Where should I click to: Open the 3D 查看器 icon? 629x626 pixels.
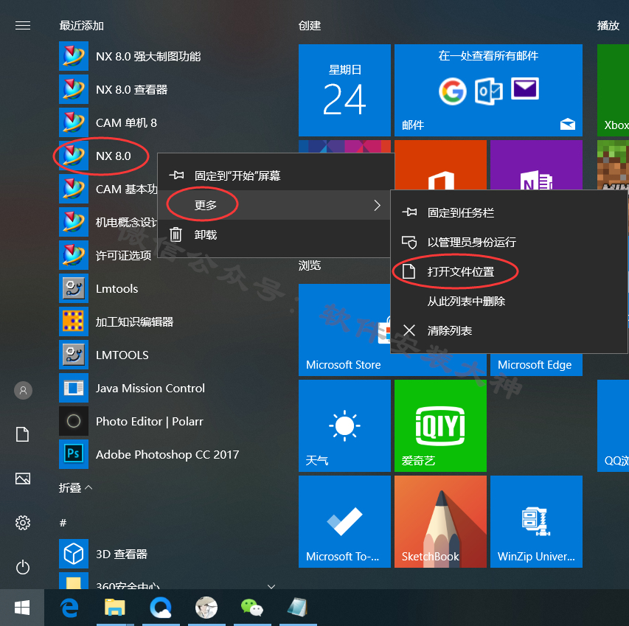[74, 554]
